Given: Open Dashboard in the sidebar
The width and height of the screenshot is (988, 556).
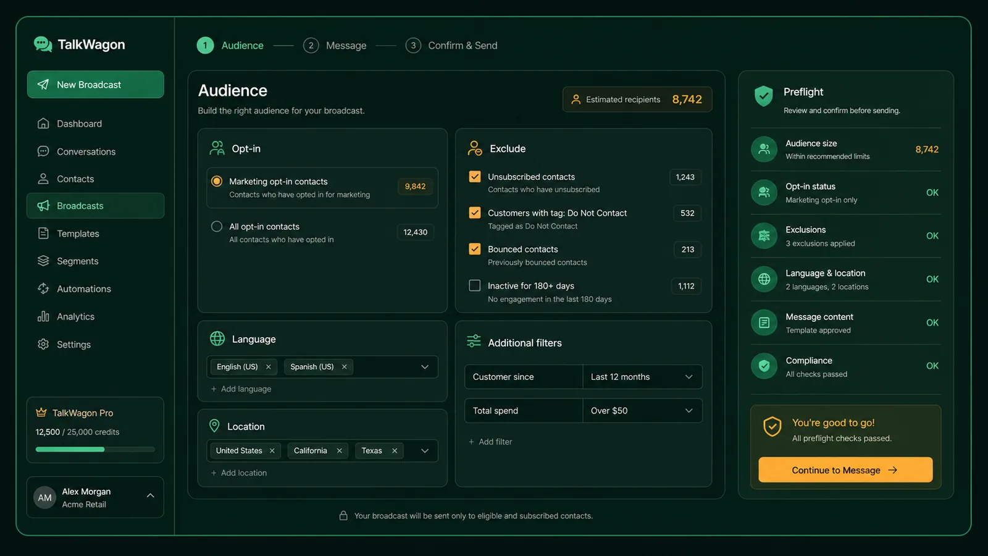Looking at the screenshot, I should (95, 124).
